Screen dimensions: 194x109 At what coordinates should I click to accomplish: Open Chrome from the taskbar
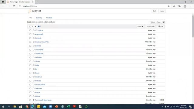tap(27, 107)
